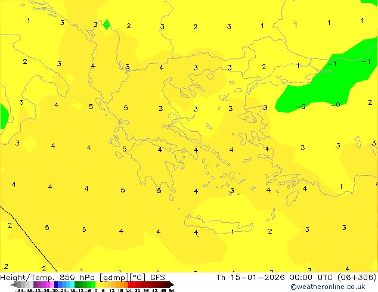
Task: Click the [°C] unit label in title
Action: (x=140, y=277)
